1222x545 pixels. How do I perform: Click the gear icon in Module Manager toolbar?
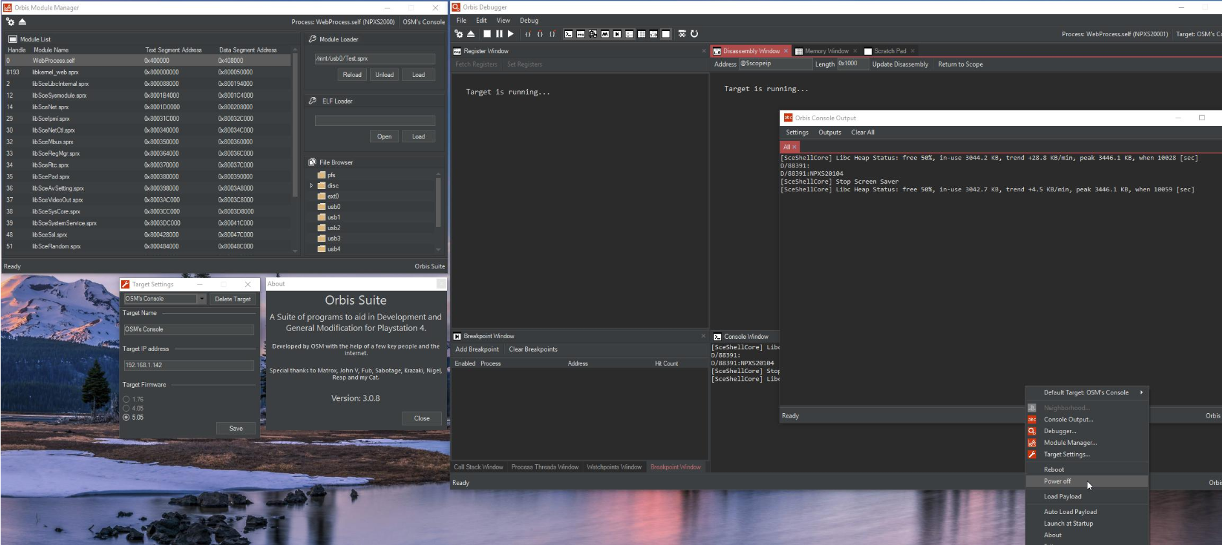pyautogui.click(x=10, y=22)
